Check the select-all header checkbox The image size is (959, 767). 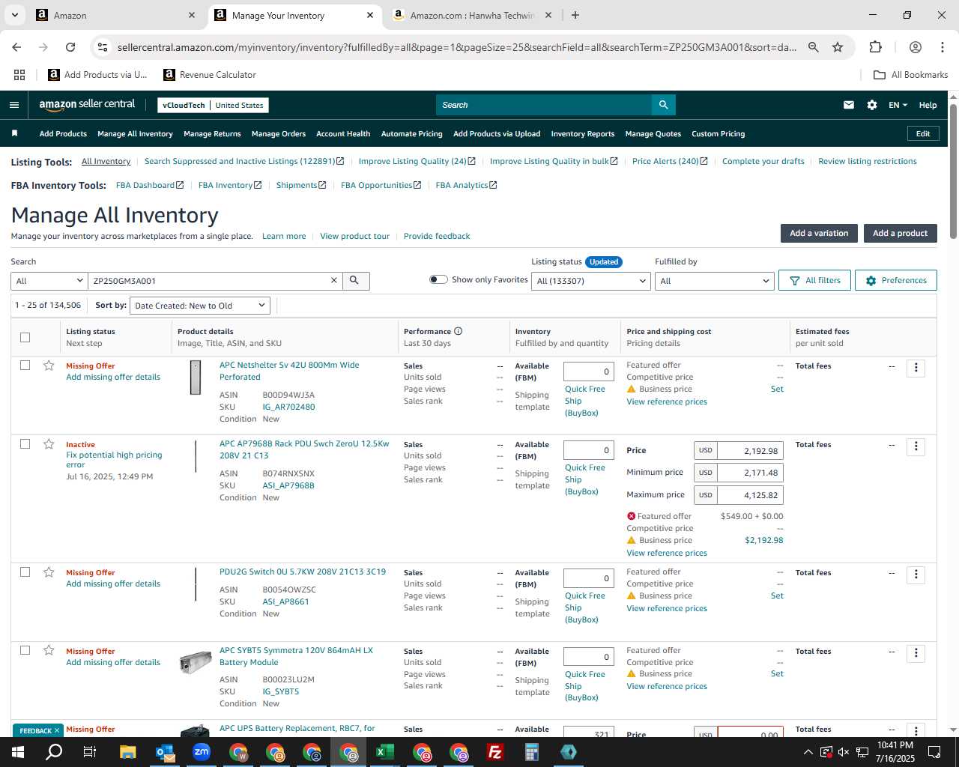(25, 337)
